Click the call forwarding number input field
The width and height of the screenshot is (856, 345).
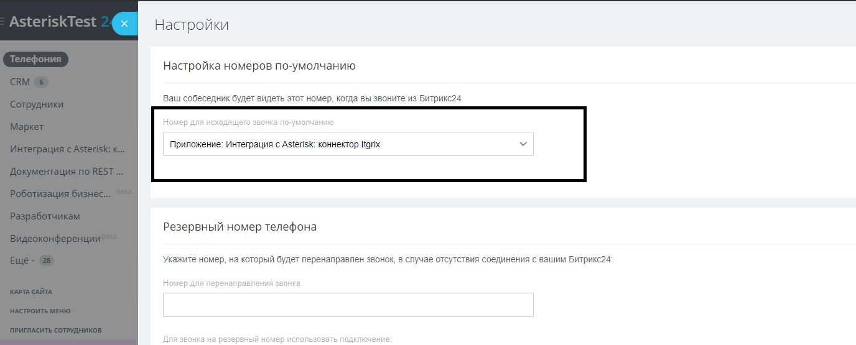348,305
